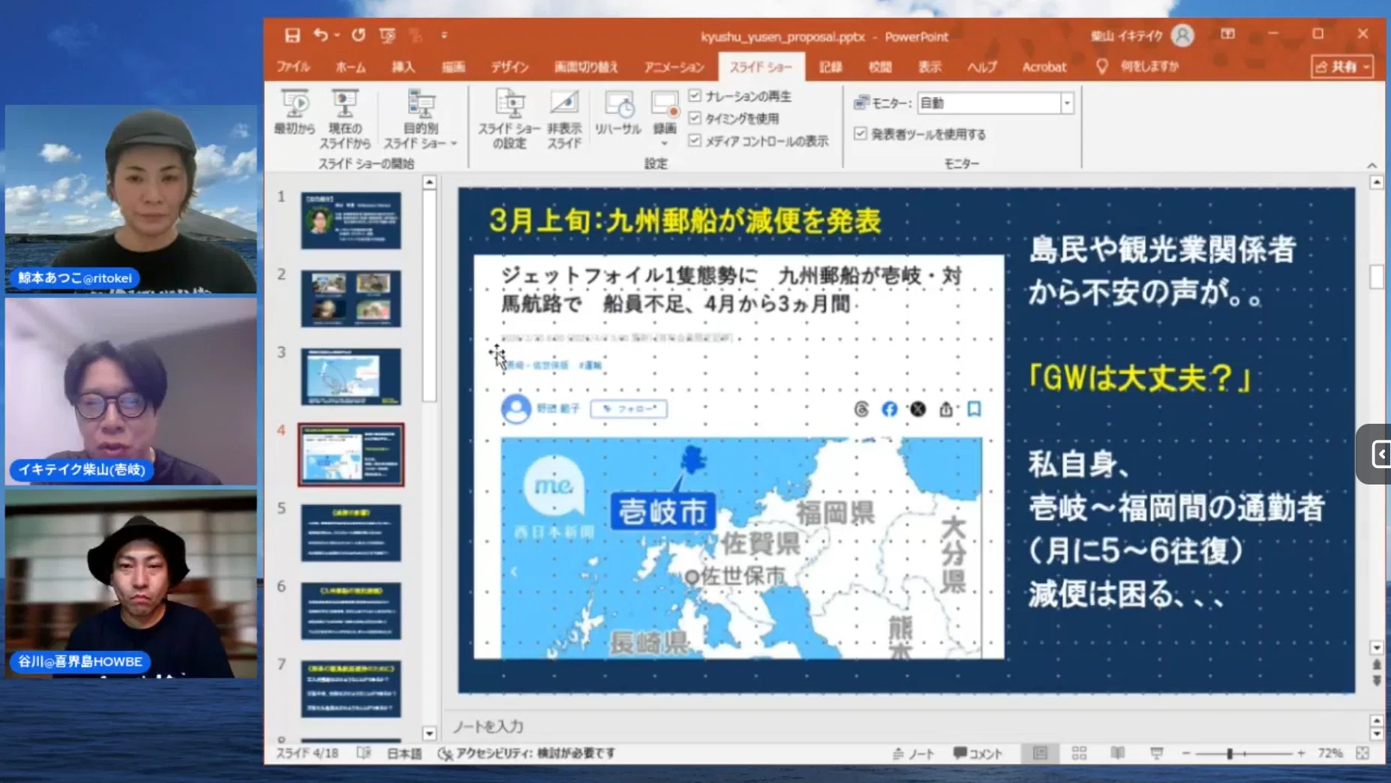Viewport: 1391px width, 783px height.
Task: Customize quick access toolbar dropdown arrow
Action: (x=444, y=35)
